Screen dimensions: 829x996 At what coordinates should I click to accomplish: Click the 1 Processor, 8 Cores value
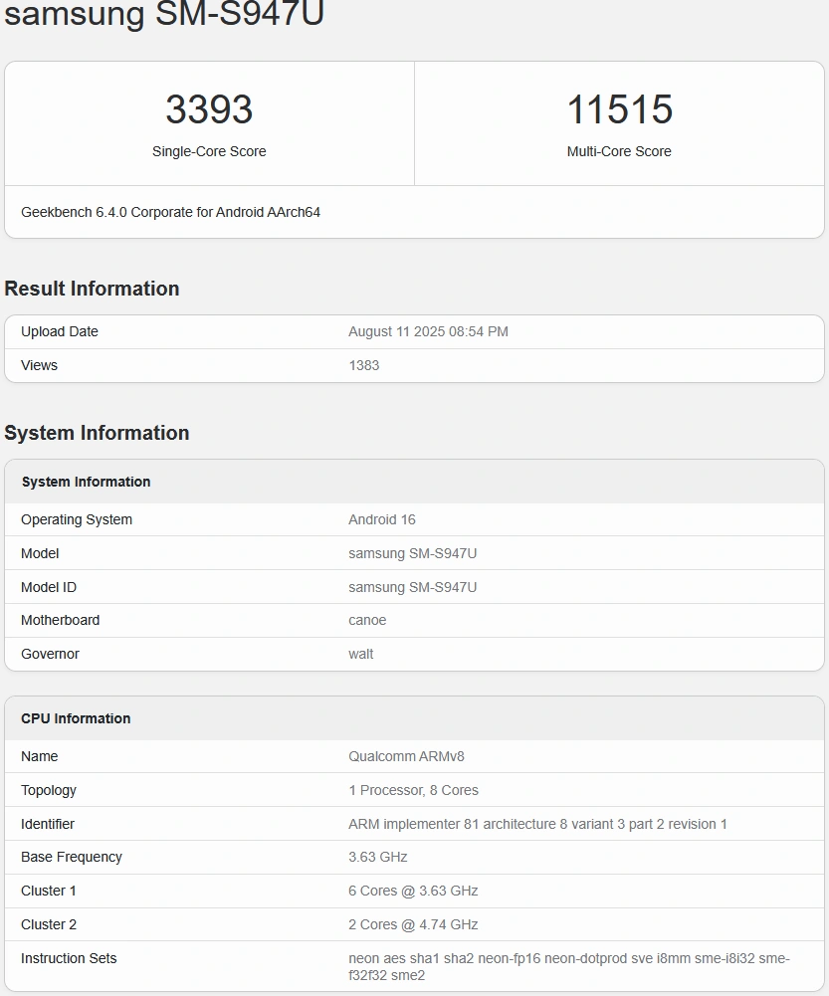pos(413,790)
